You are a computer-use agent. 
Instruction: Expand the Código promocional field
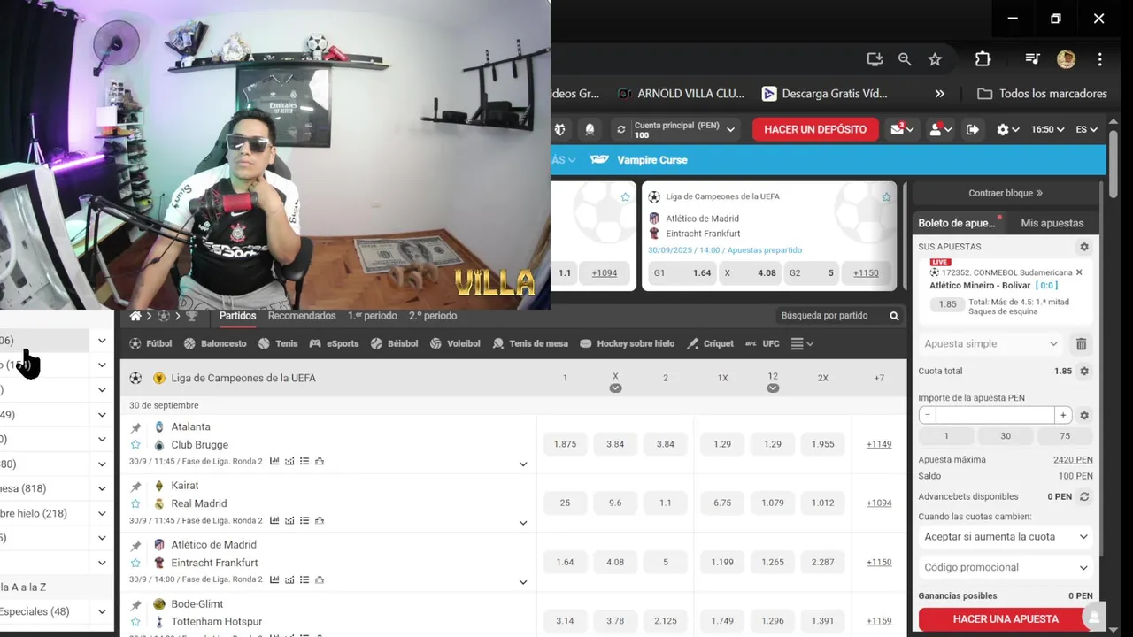coord(1006,568)
